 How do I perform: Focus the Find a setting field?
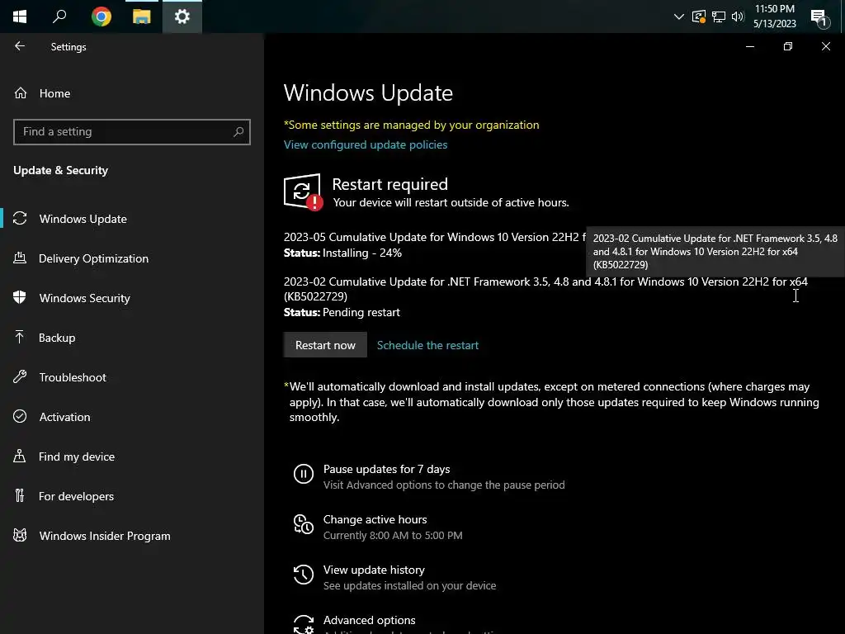131,131
